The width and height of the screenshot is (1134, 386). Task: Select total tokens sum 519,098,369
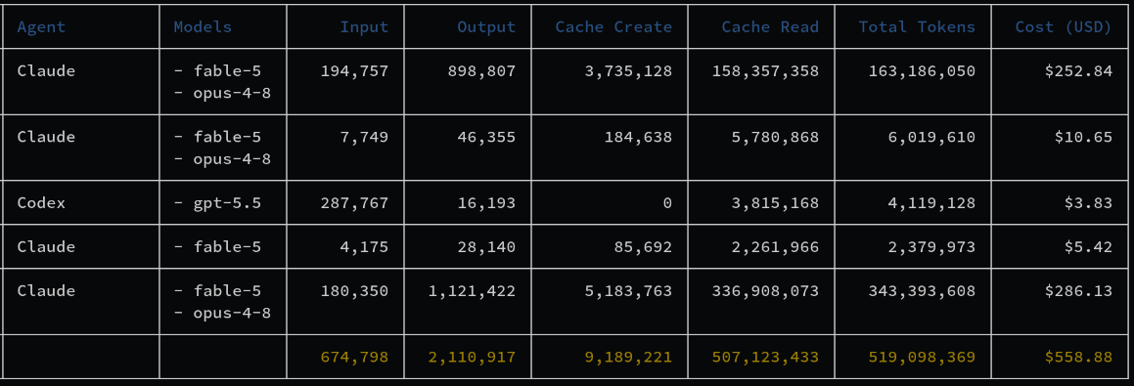click(x=922, y=357)
